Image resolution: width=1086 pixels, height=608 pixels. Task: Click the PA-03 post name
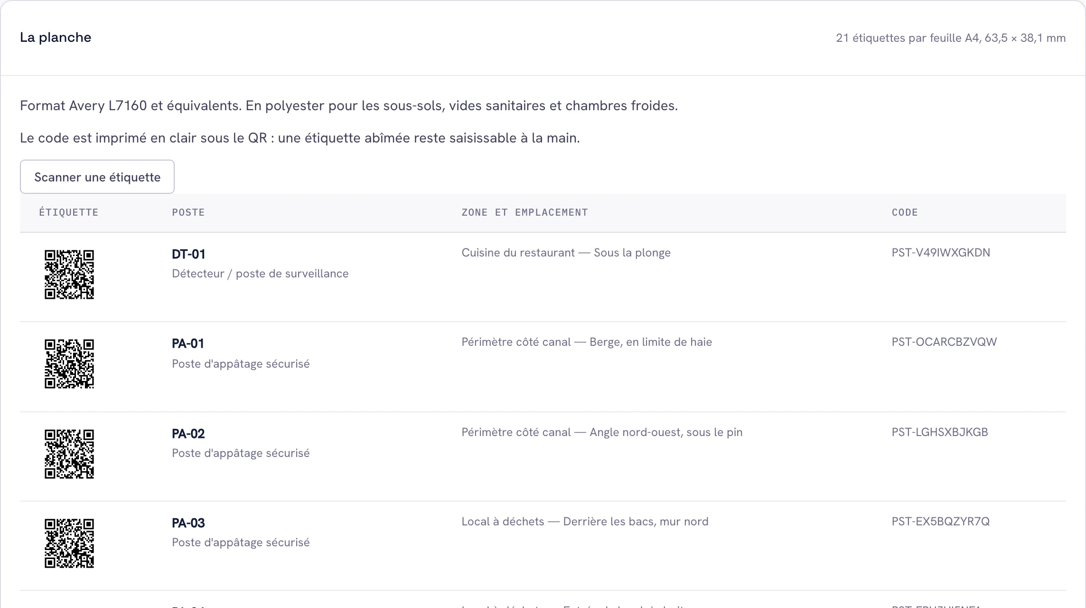pyautogui.click(x=188, y=523)
